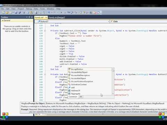Image resolution: width=167 pixels, height=125 pixels.
Task: Open the Toolbox window position dropdown
Action: (27, 17)
